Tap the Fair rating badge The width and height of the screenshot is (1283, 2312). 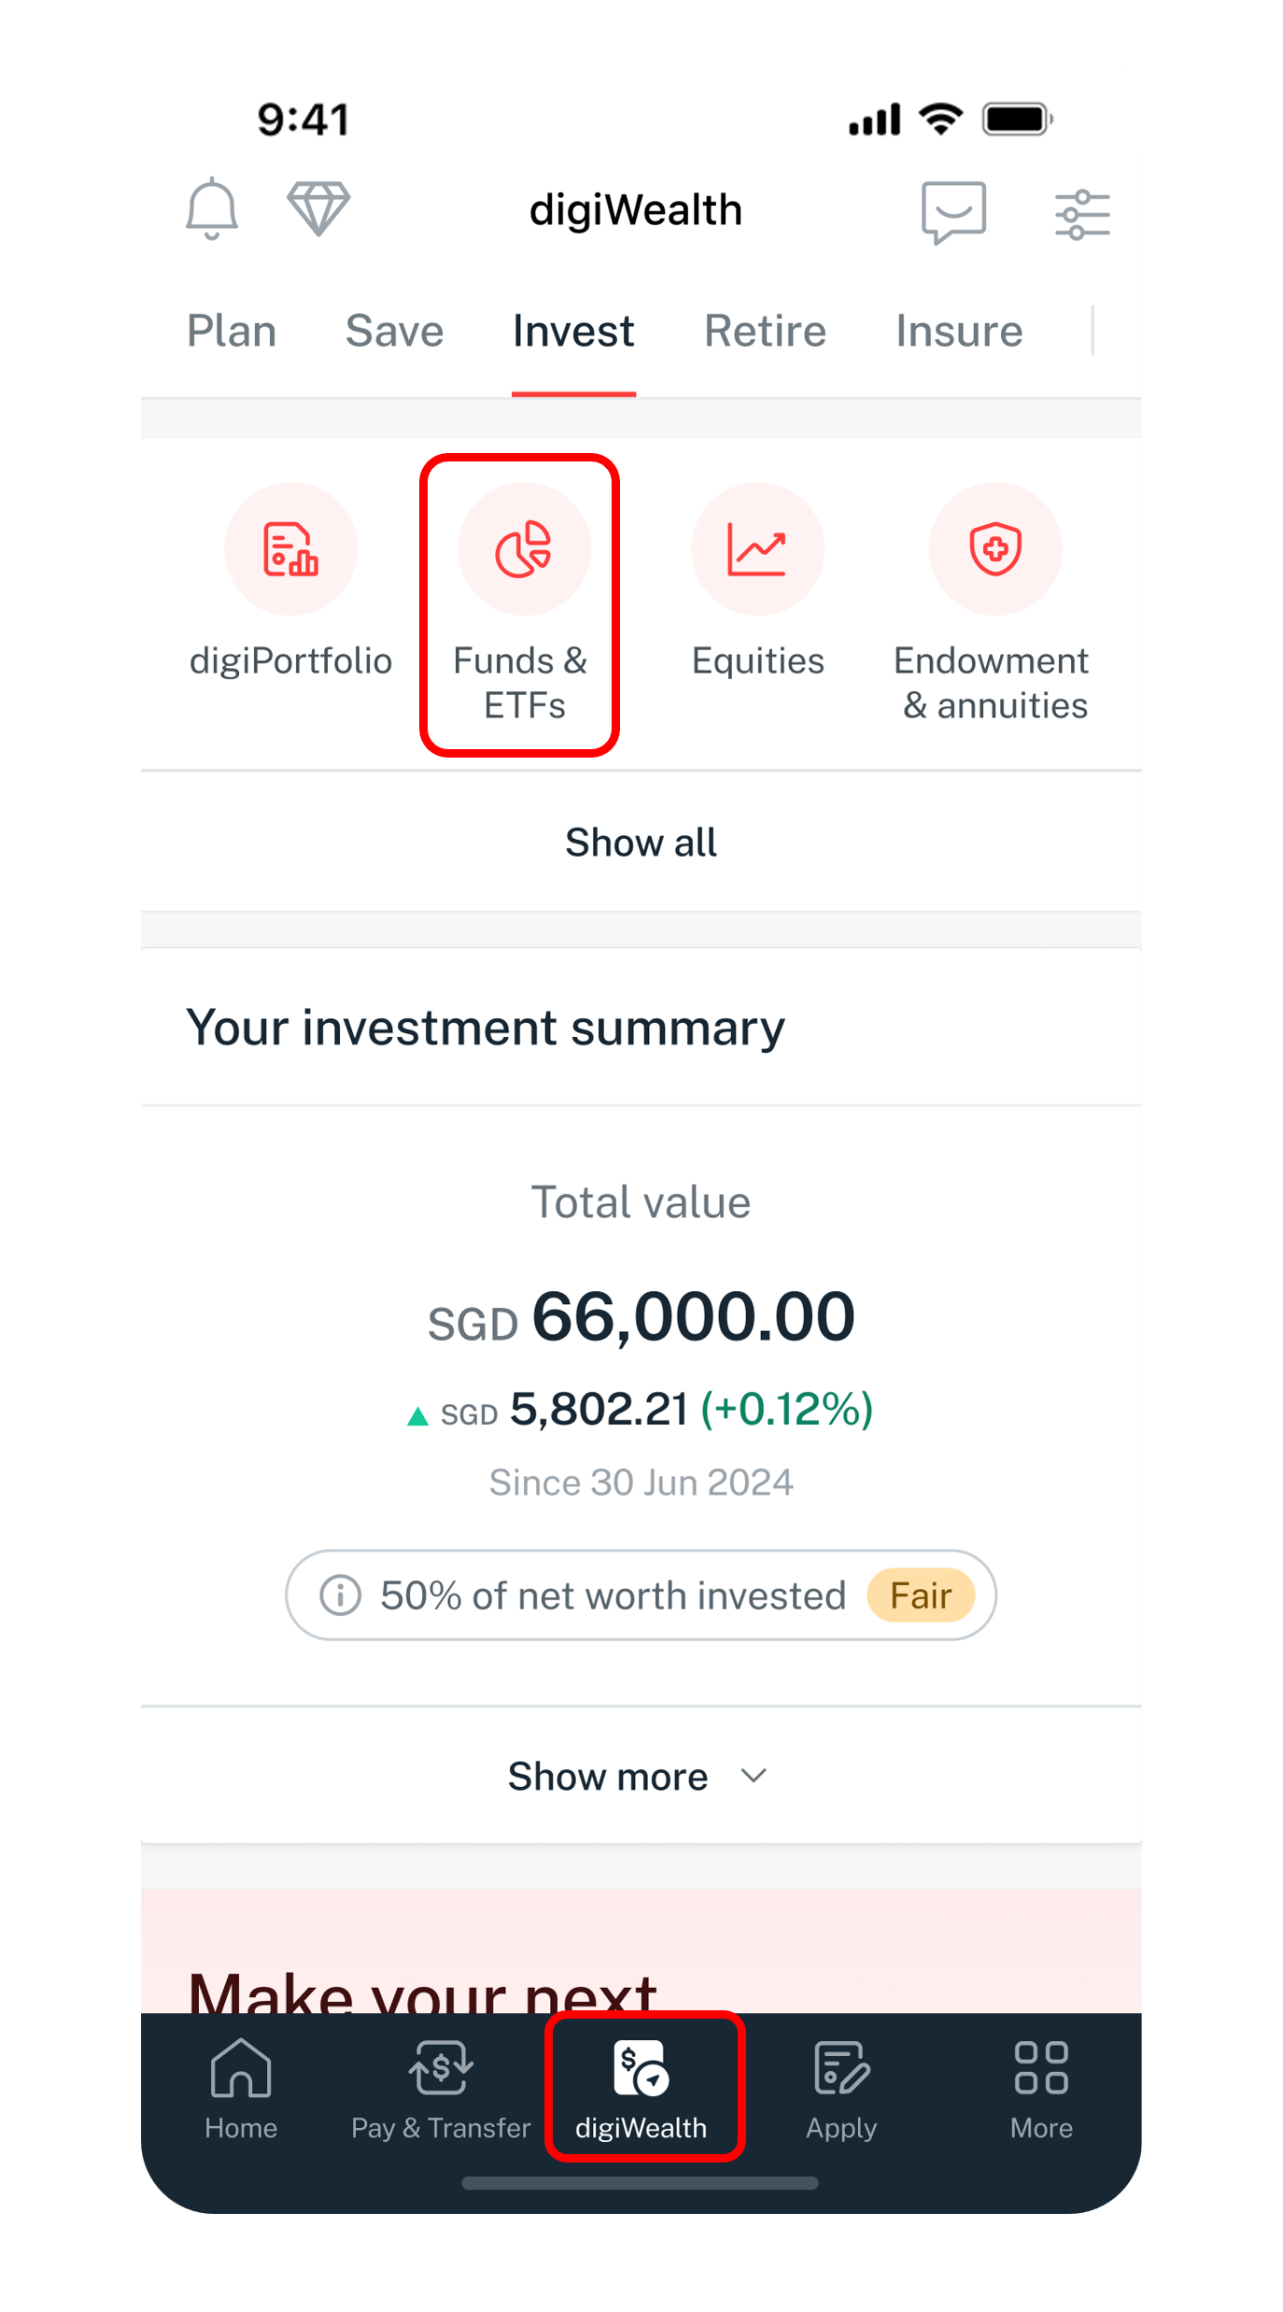pos(921,1596)
